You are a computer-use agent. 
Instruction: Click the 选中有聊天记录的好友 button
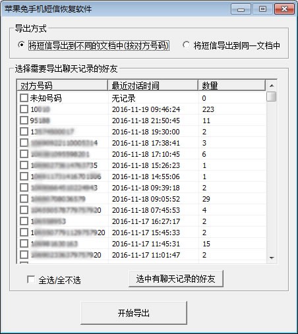coord(176,279)
